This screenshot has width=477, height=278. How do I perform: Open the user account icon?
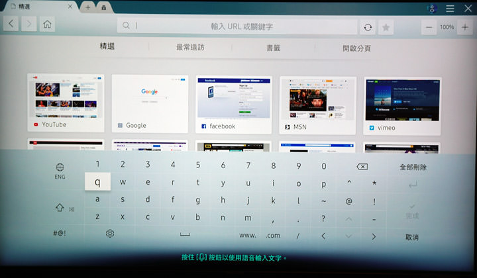coord(432,9)
